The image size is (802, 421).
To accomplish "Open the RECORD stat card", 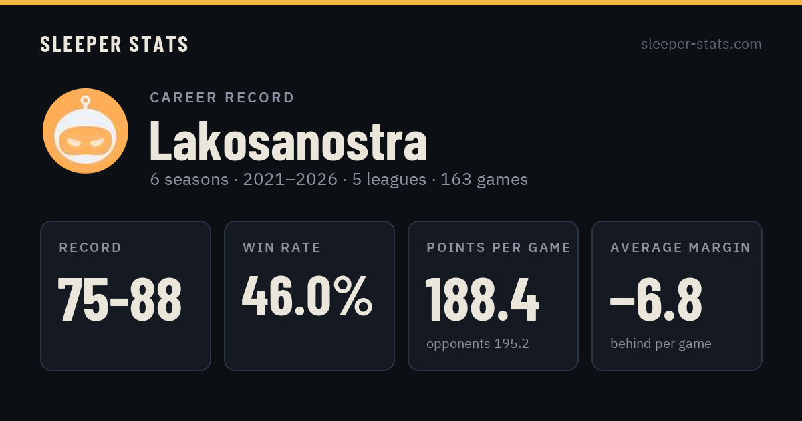I will (x=126, y=295).
